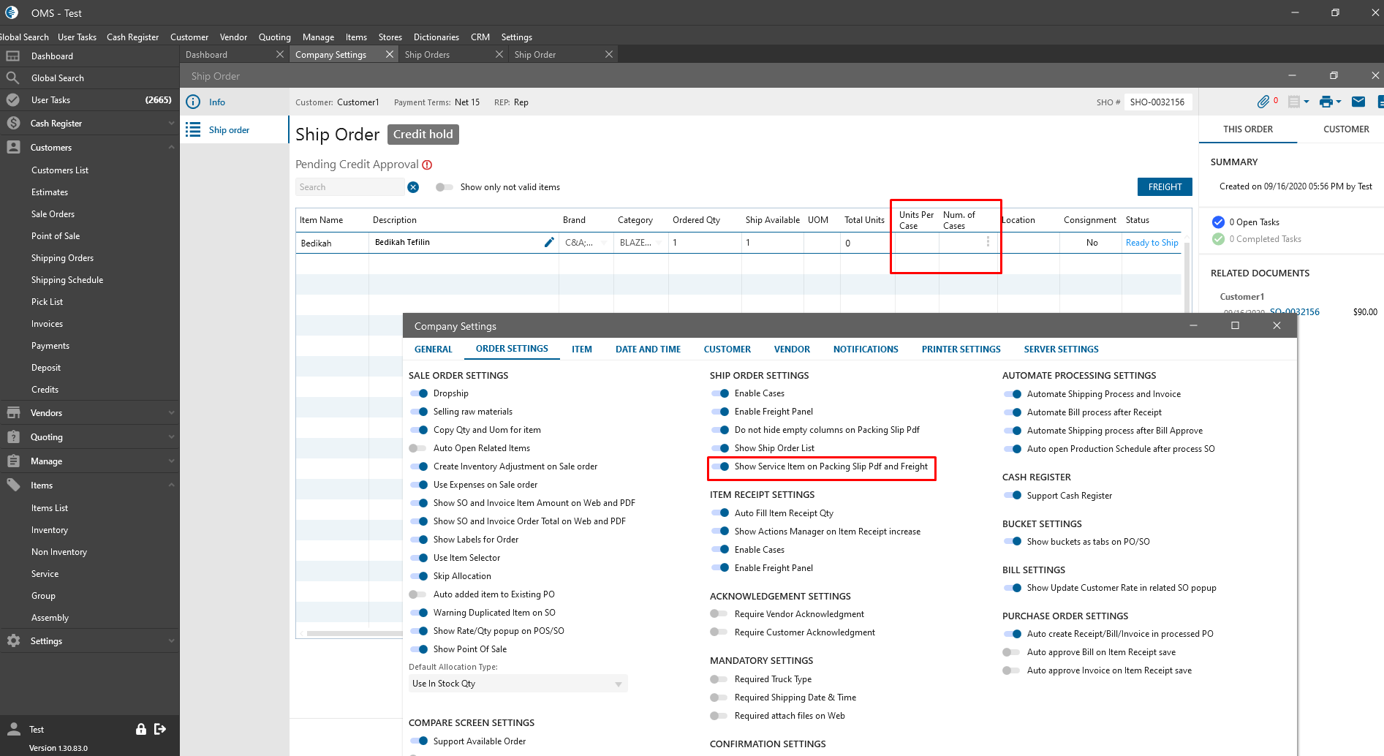The height and width of the screenshot is (756, 1384).
Task: Click the red warning icon beside Pending Credit Approval
Action: click(427, 165)
